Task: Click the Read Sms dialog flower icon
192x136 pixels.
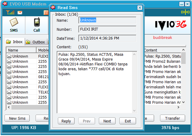Action: (53, 8)
